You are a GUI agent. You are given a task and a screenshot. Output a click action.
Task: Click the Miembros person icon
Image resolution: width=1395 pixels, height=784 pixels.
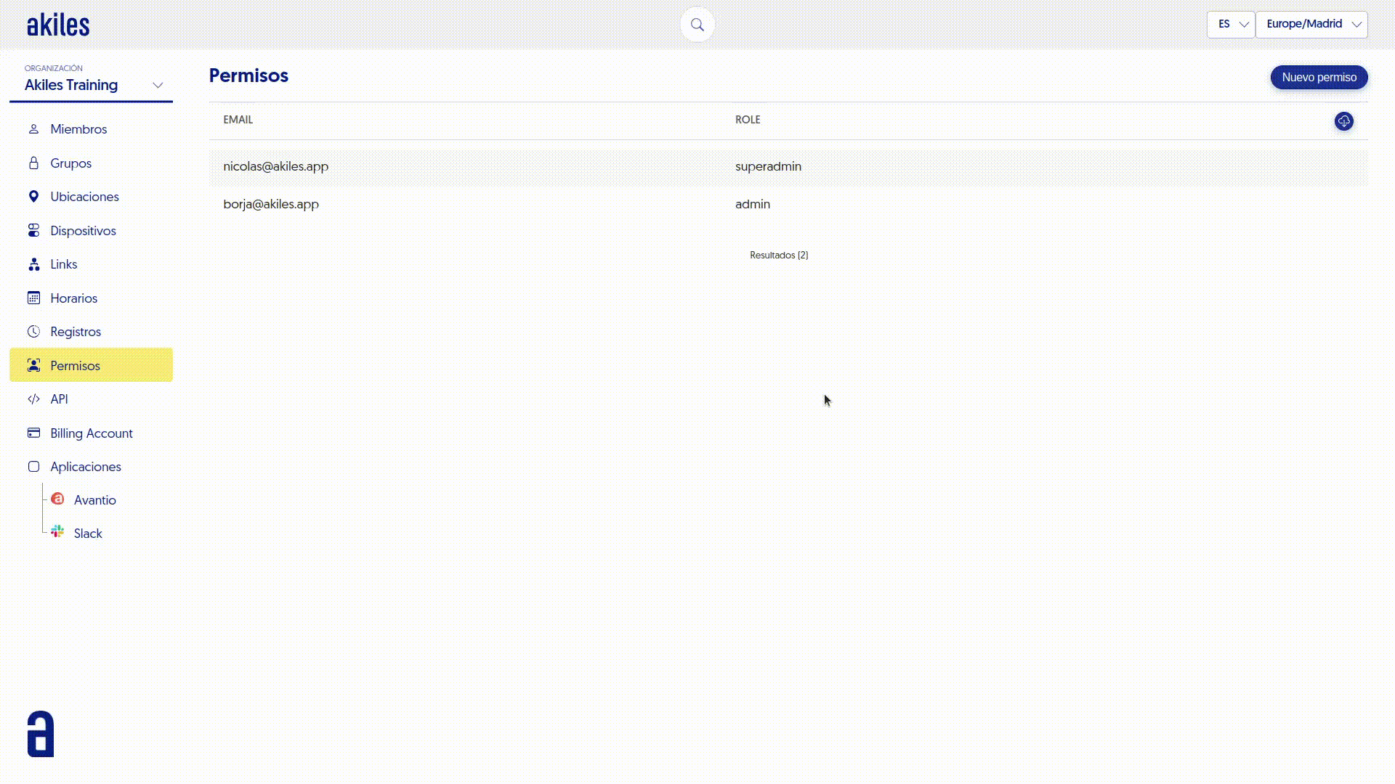click(33, 129)
